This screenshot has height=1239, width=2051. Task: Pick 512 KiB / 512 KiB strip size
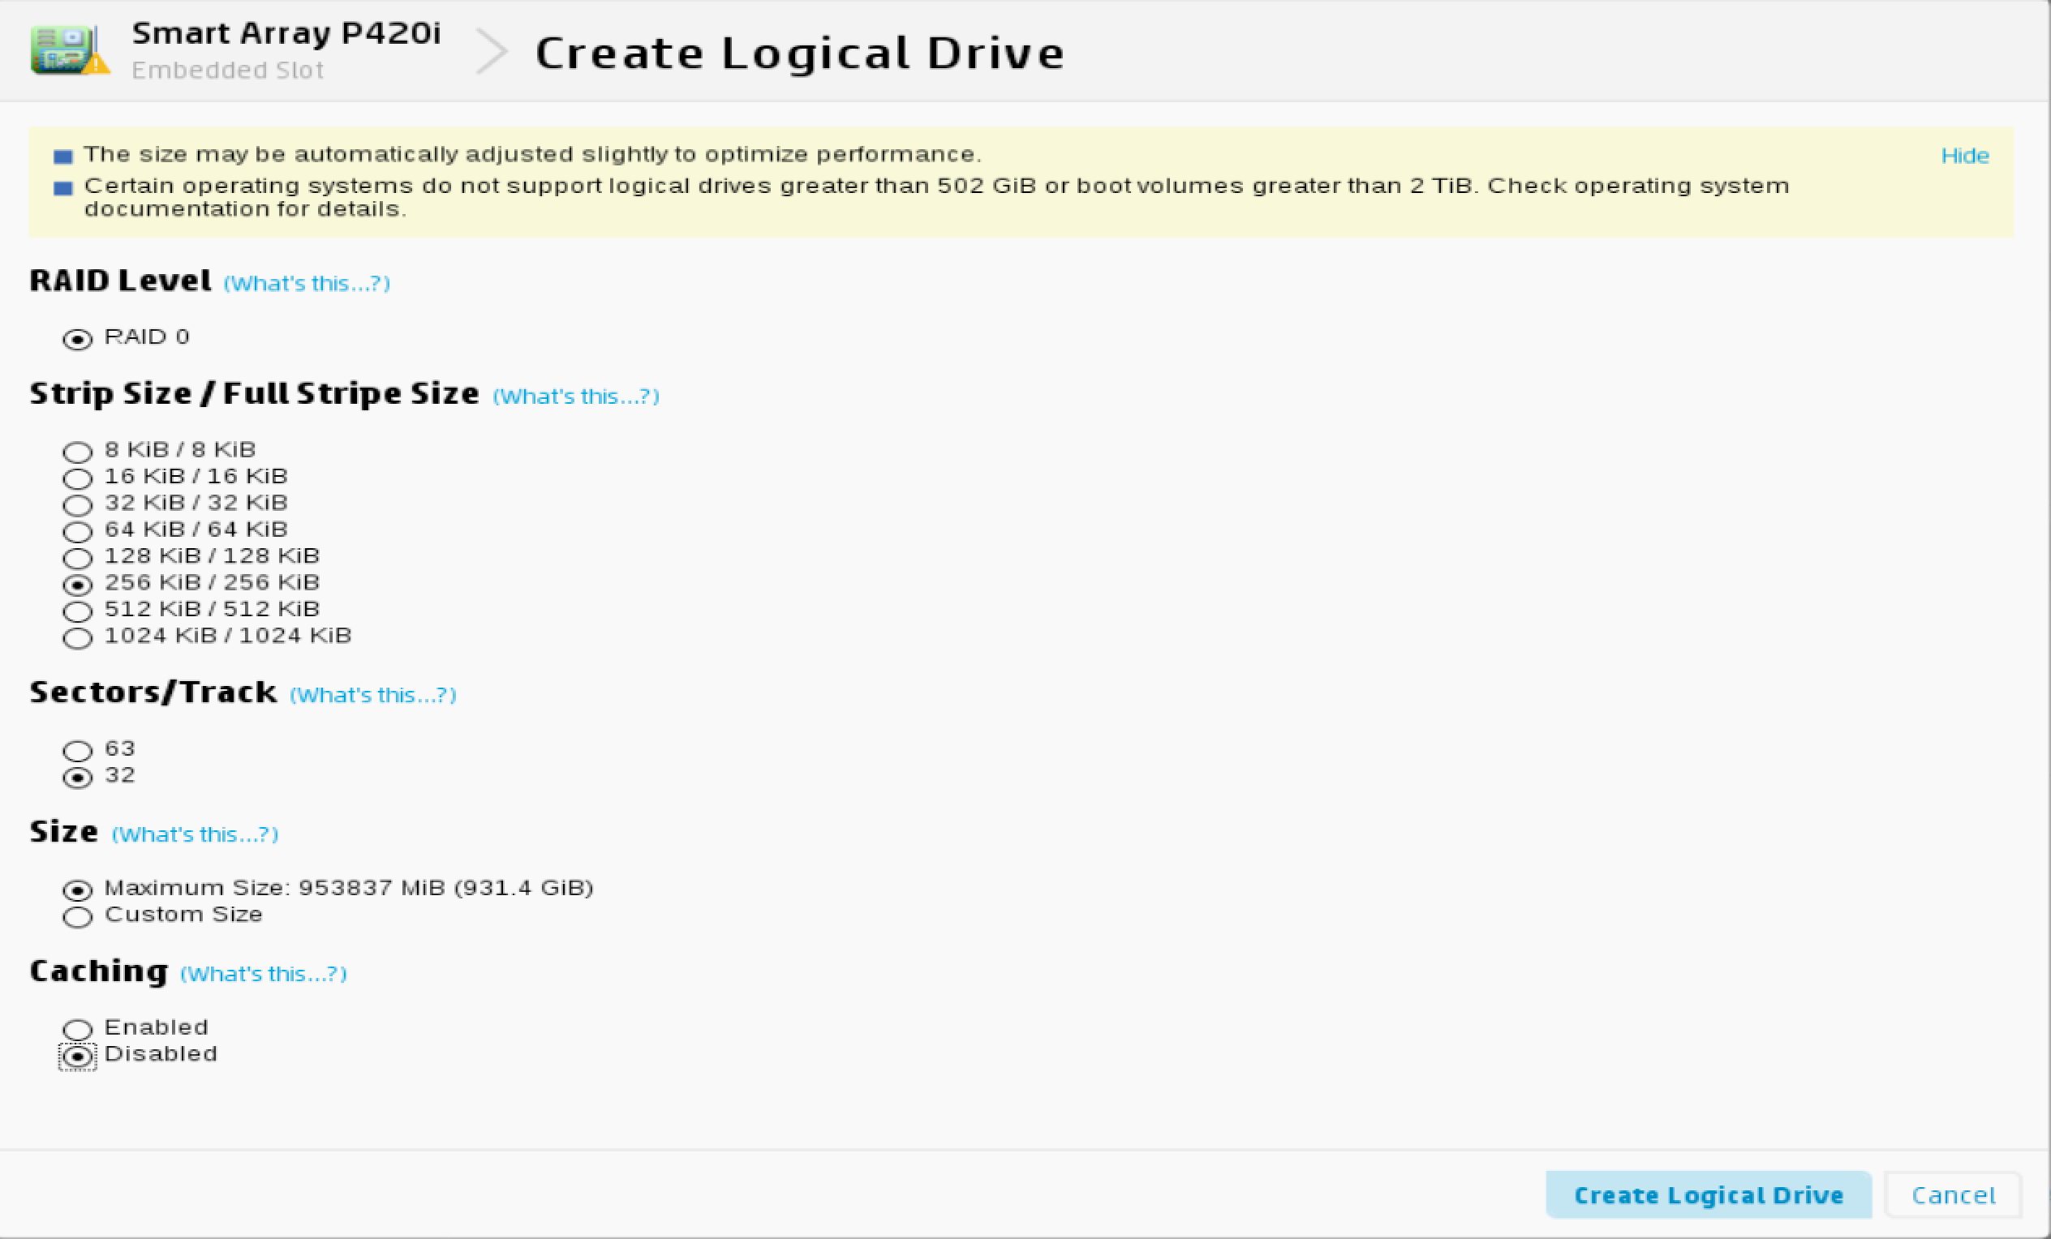coord(77,611)
